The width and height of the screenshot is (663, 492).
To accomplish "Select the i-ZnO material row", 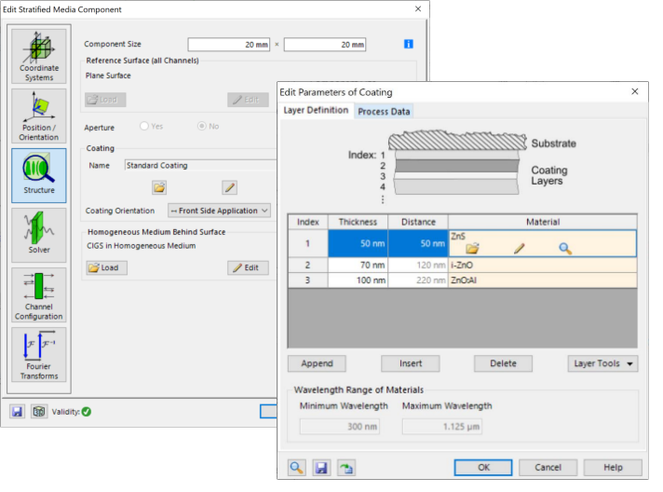I will click(542, 266).
